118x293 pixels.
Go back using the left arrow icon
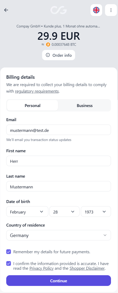(x=6, y=10)
